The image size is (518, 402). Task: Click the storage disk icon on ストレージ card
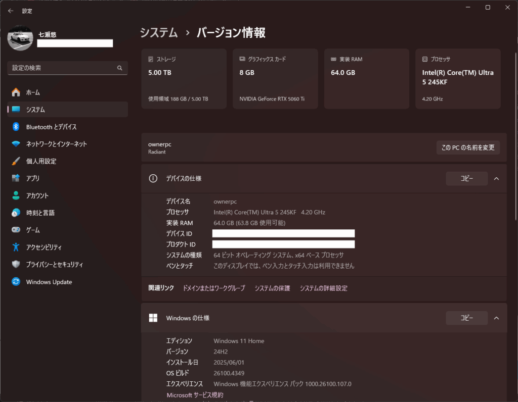151,59
